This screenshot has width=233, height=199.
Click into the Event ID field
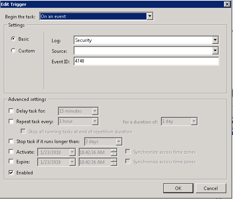point(146,61)
